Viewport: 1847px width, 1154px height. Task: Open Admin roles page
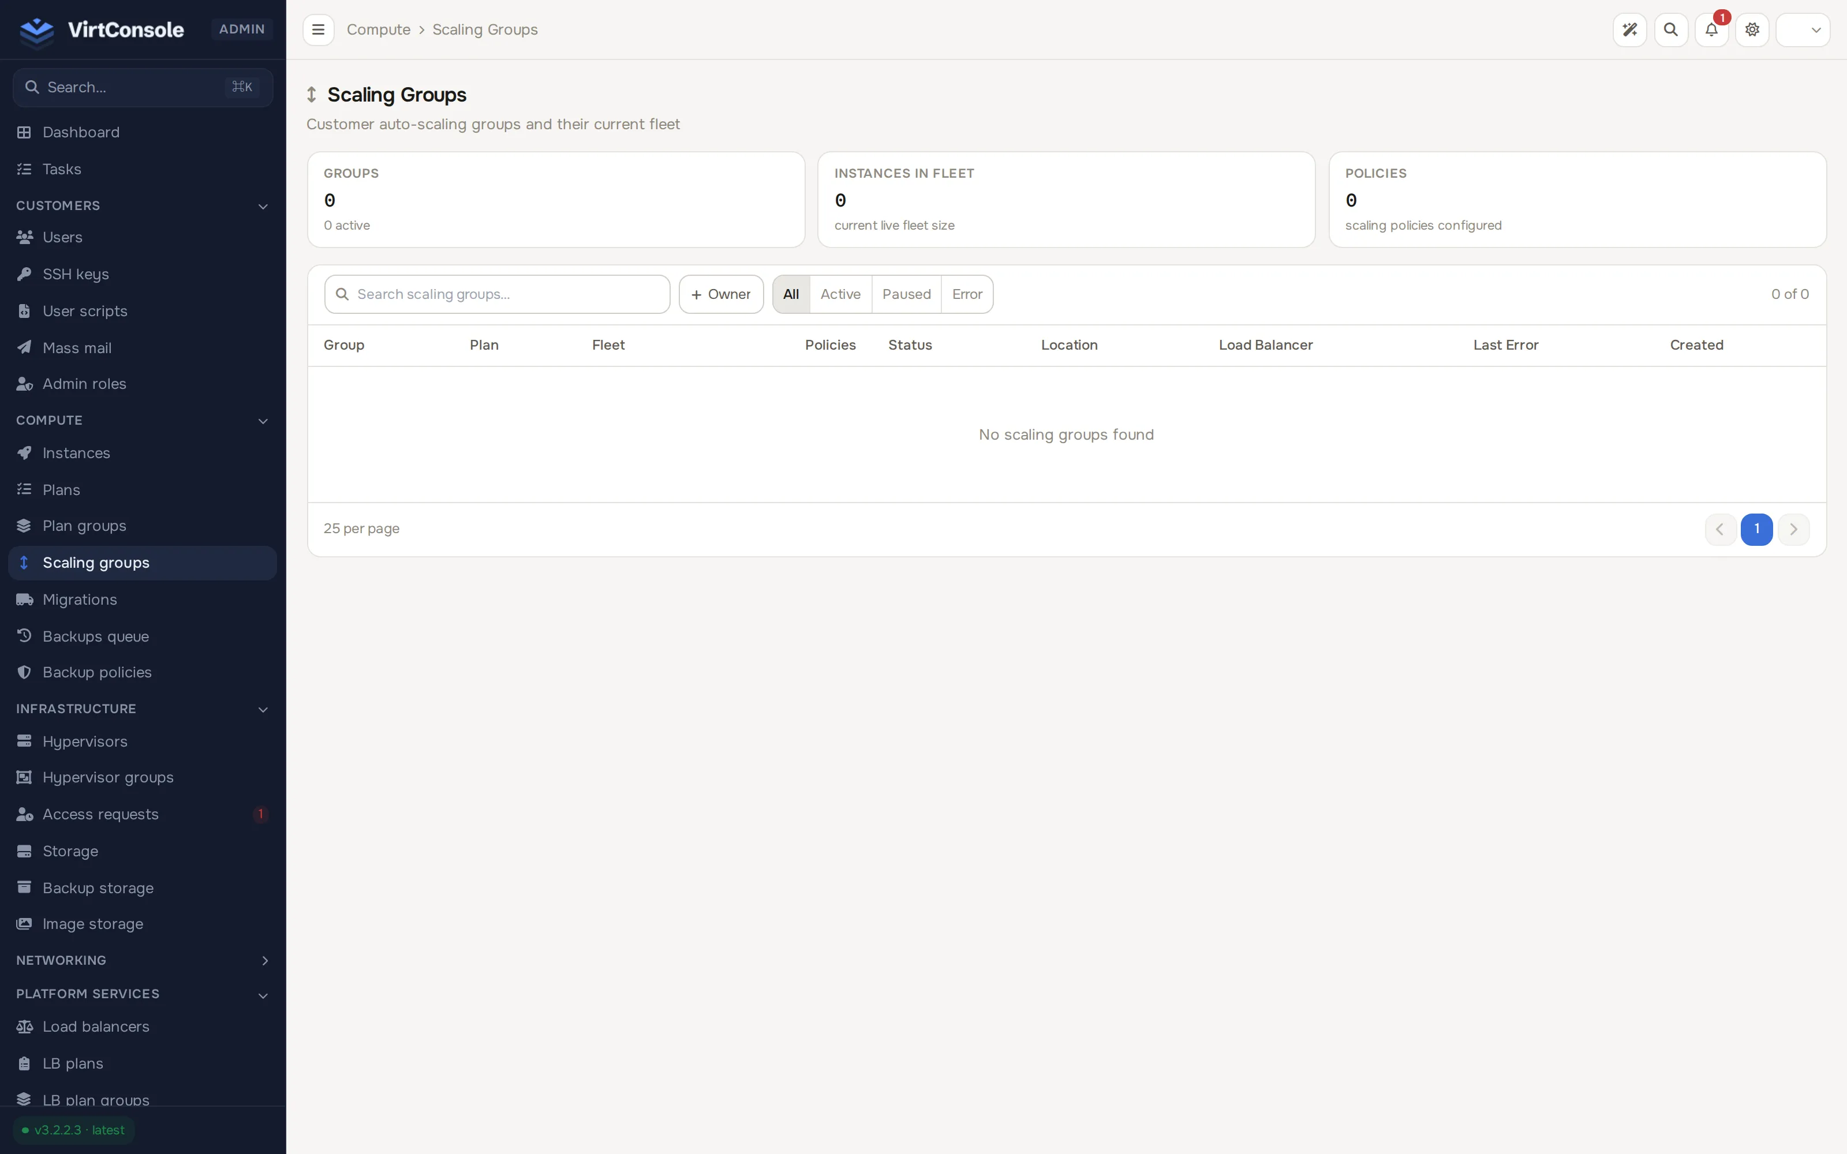coord(143,384)
